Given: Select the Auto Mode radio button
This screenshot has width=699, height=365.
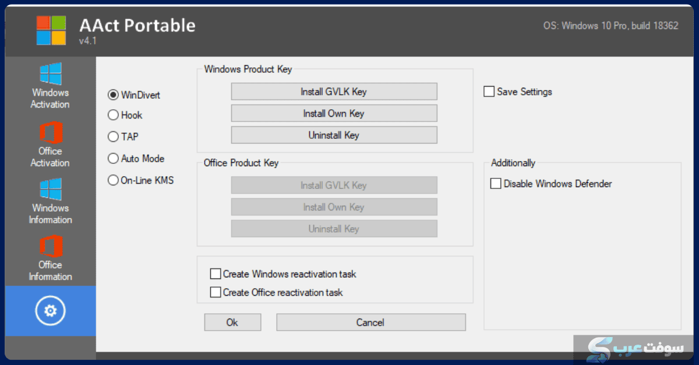Looking at the screenshot, I should point(113,158).
